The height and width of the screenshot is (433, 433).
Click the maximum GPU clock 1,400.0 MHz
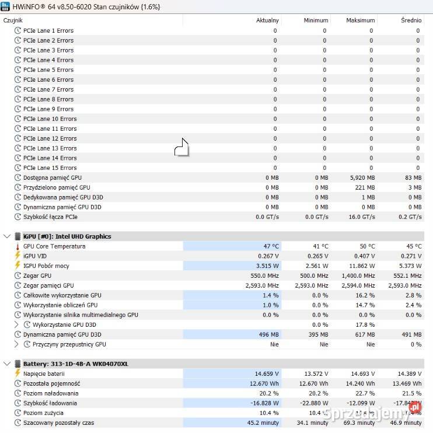(x=358, y=275)
